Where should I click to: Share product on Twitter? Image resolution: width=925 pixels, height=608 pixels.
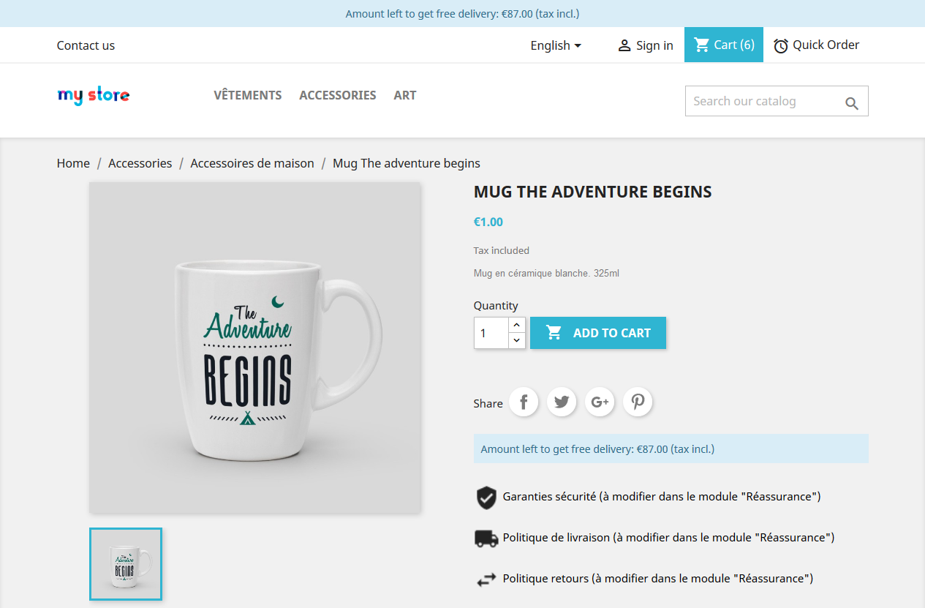pyautogui.click(x=562, y=402)
